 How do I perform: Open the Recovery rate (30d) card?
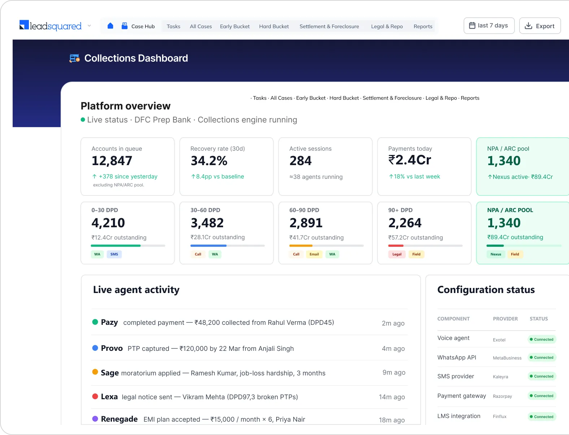pyautogui.click(x=226, y=167)
